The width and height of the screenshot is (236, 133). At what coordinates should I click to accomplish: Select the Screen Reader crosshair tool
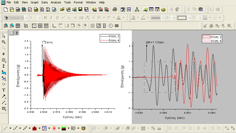[x=4, y=54]
